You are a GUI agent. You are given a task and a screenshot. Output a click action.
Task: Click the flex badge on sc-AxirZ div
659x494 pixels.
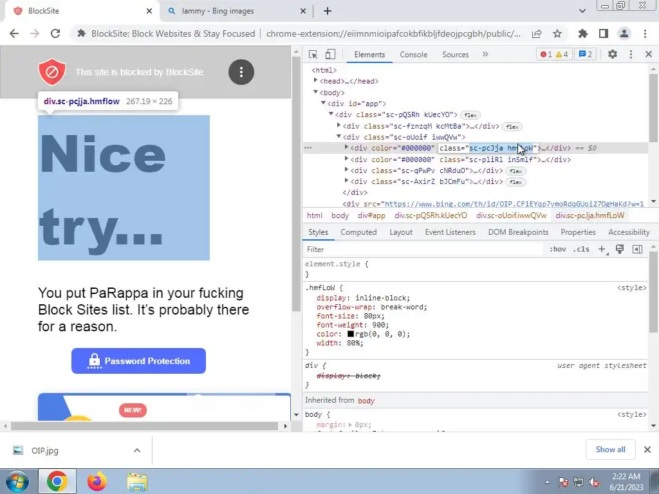[515, 182]
